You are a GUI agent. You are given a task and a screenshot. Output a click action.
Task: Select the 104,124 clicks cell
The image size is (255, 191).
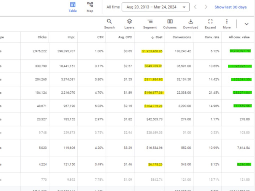[41, 93]
